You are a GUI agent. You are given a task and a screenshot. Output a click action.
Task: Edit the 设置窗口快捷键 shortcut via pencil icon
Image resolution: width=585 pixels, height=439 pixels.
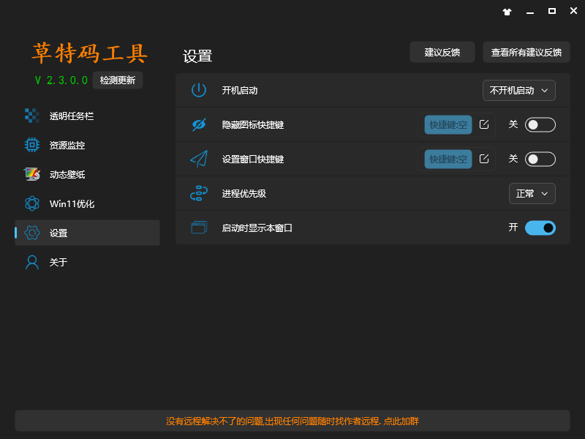pyautogui.click(x=484, y=159)
